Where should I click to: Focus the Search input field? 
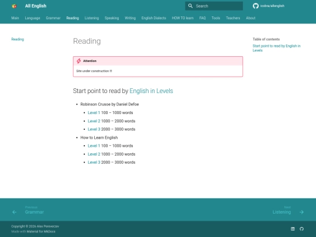point(214,6)
